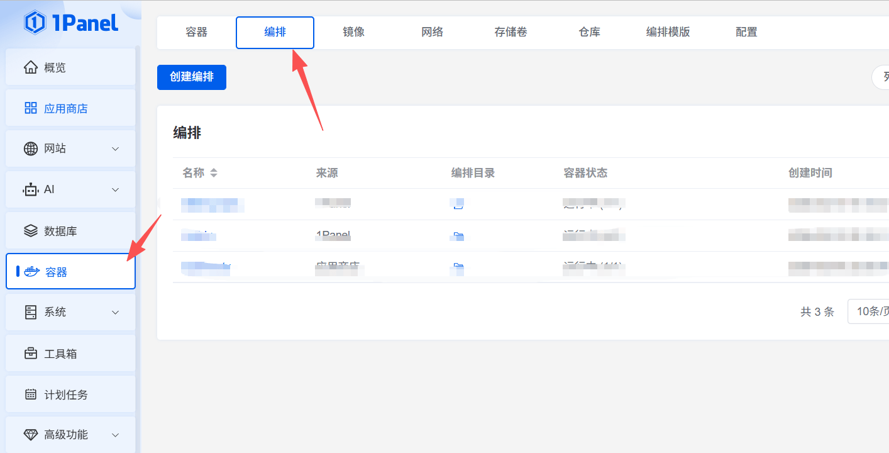Image resolution: width=889 pixels, height=453 pixels.
Task: Switch to the 网络 network tab
Action: [432, 32]
